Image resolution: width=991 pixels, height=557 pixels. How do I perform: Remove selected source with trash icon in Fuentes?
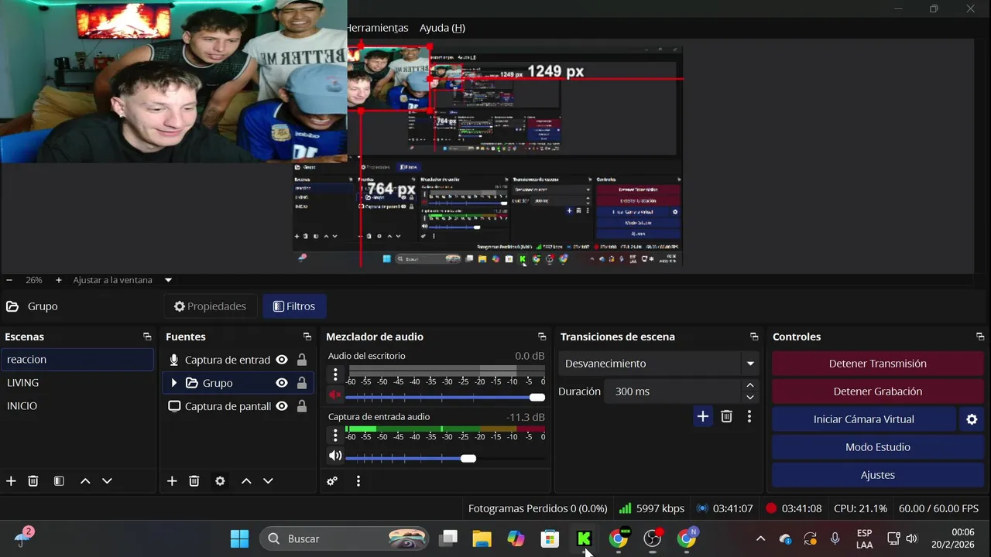[194, 481]
